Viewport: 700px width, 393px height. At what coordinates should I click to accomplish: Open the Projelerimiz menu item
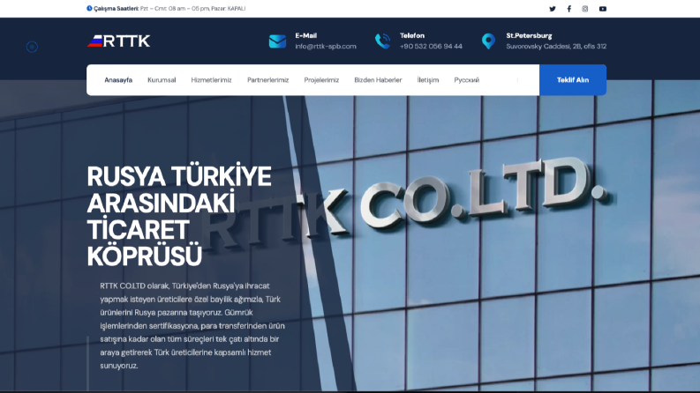point(321,80)
